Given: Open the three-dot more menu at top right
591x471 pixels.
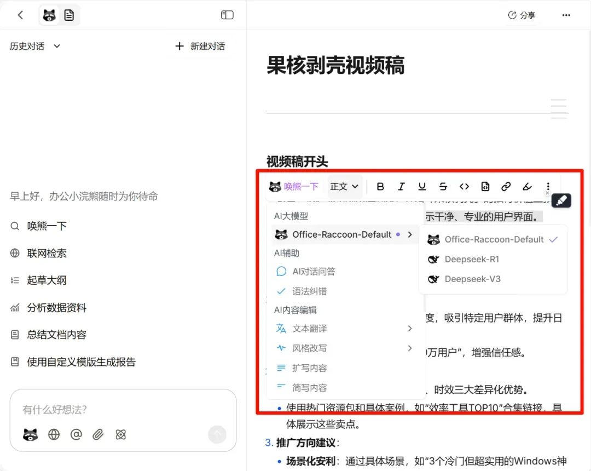Looking at the screenshot, I should click(566, 15).
